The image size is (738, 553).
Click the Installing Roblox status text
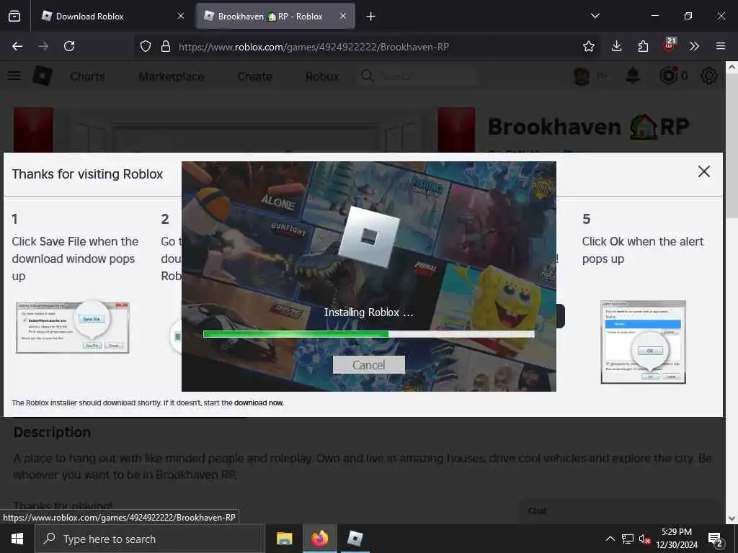(x=368, y=313)
